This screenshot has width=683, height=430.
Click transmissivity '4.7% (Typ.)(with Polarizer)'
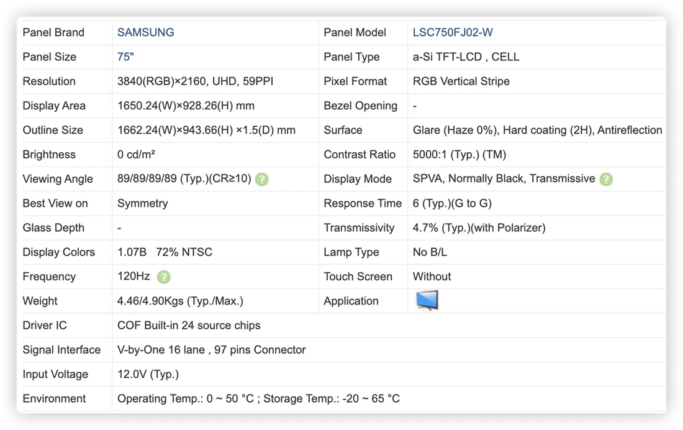479,227
